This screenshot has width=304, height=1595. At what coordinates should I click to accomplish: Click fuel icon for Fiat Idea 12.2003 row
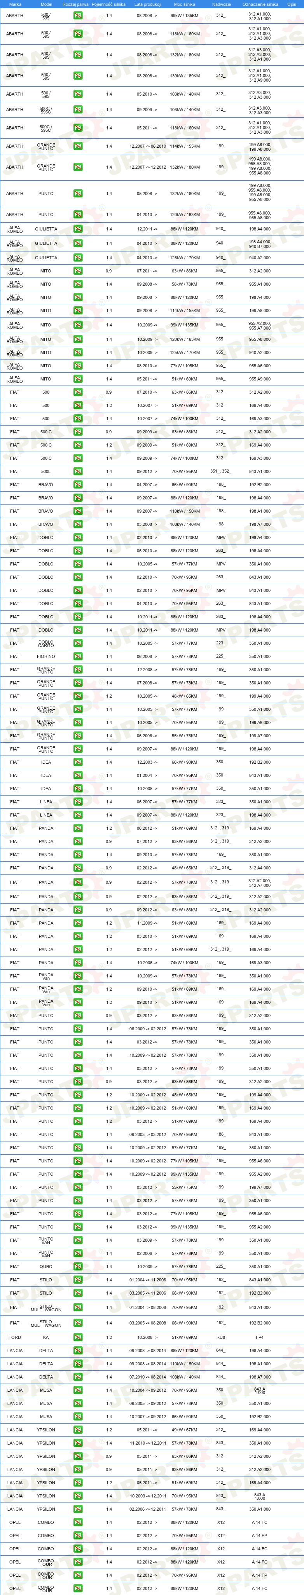pyautogui.click(x=77, y=762)
